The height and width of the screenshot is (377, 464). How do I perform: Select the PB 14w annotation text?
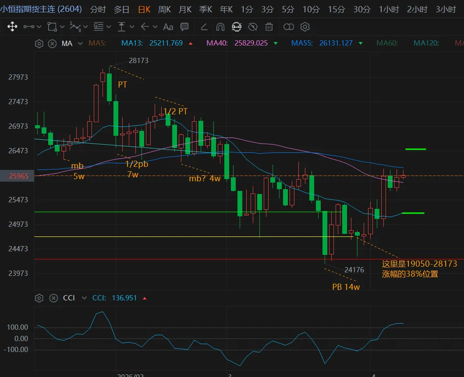click(x=346, y=287)
